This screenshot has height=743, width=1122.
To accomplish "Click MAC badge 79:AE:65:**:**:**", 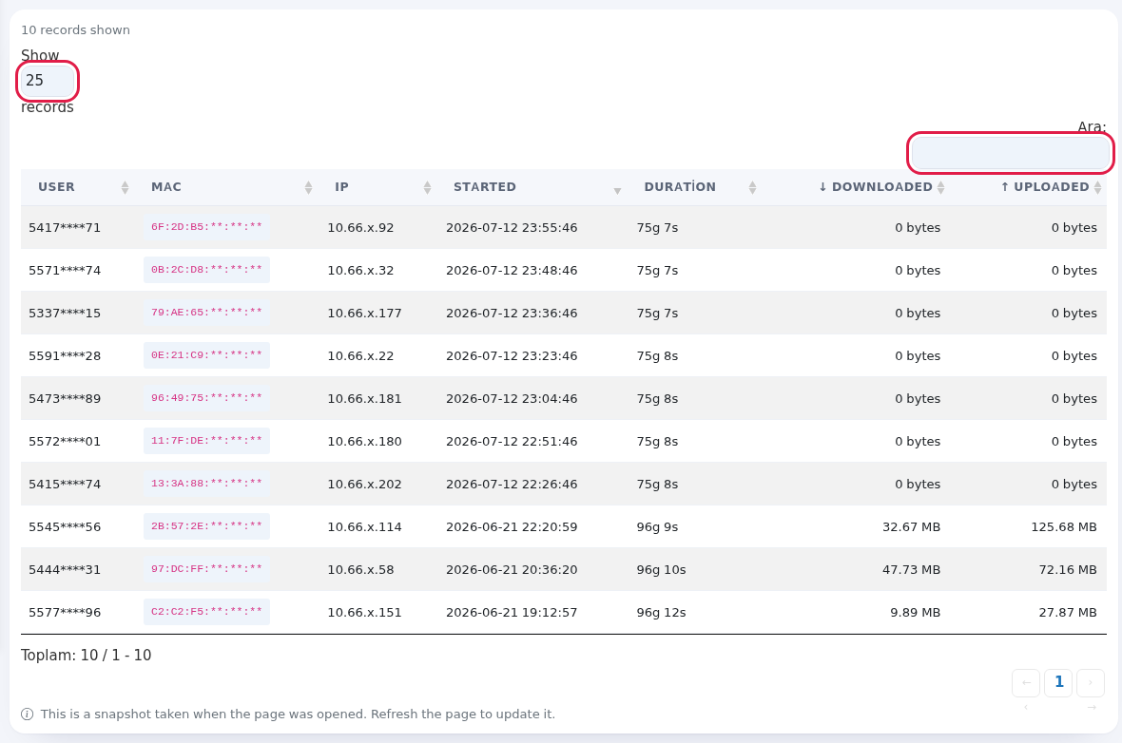I will (x=206, y=314).
